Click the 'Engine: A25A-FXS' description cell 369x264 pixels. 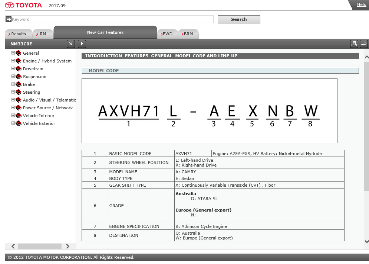click(278, 153)
